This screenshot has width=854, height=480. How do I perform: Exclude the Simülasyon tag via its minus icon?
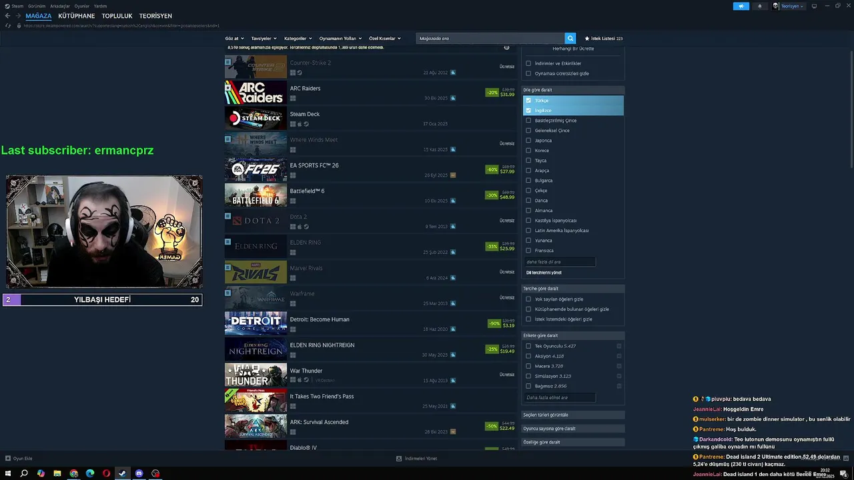(x=619, y=376)
